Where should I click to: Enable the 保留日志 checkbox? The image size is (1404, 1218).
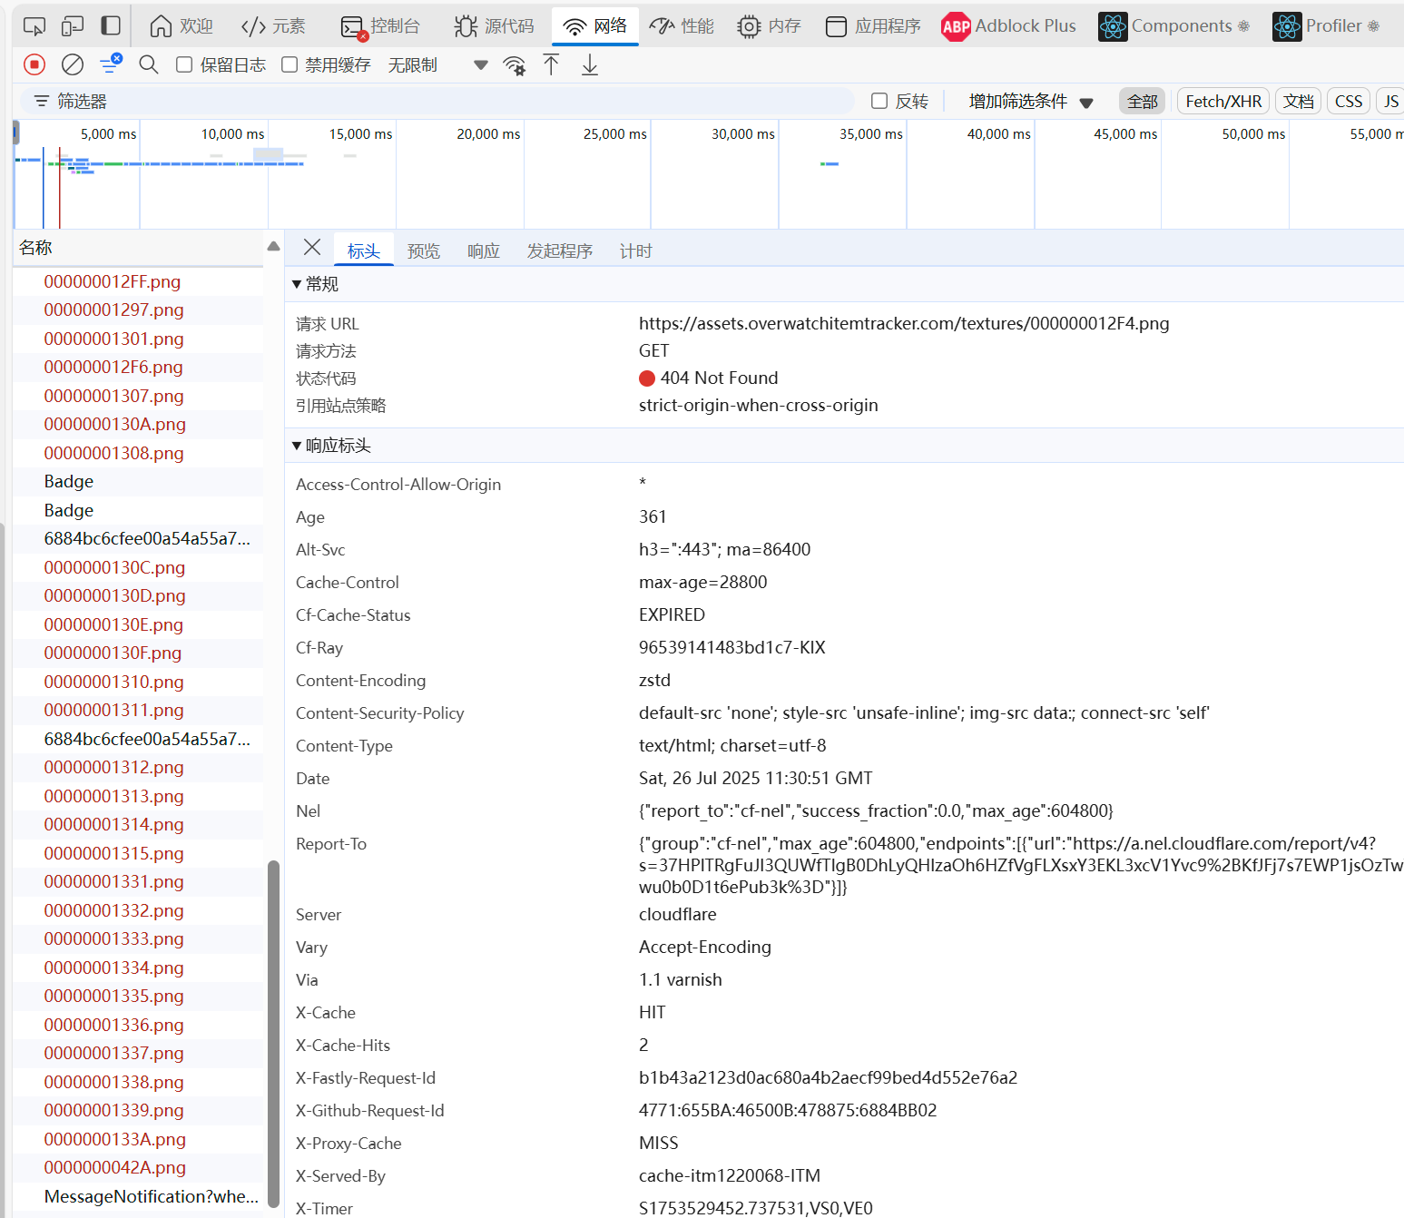coord(184,64)
